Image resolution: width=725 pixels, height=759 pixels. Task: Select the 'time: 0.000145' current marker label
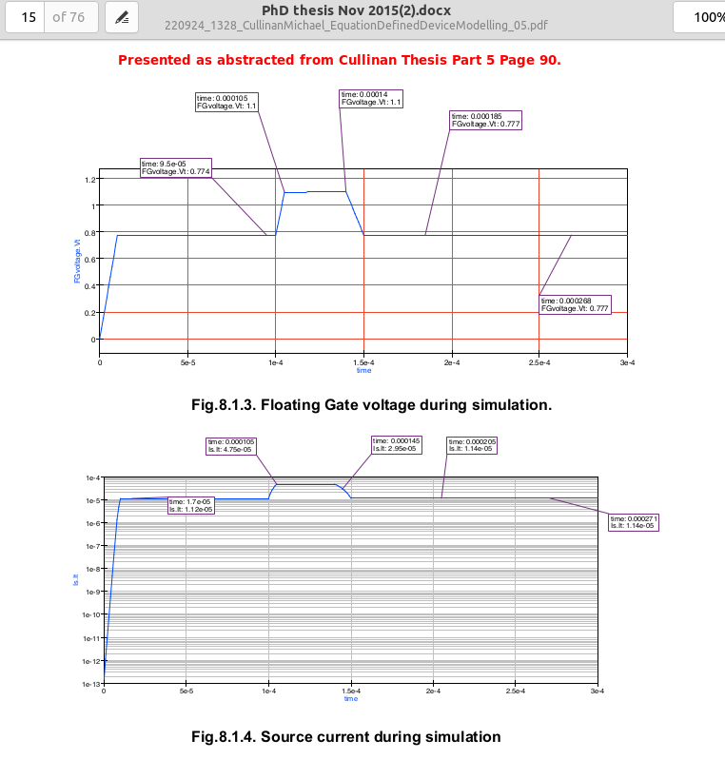click(397, 445)
